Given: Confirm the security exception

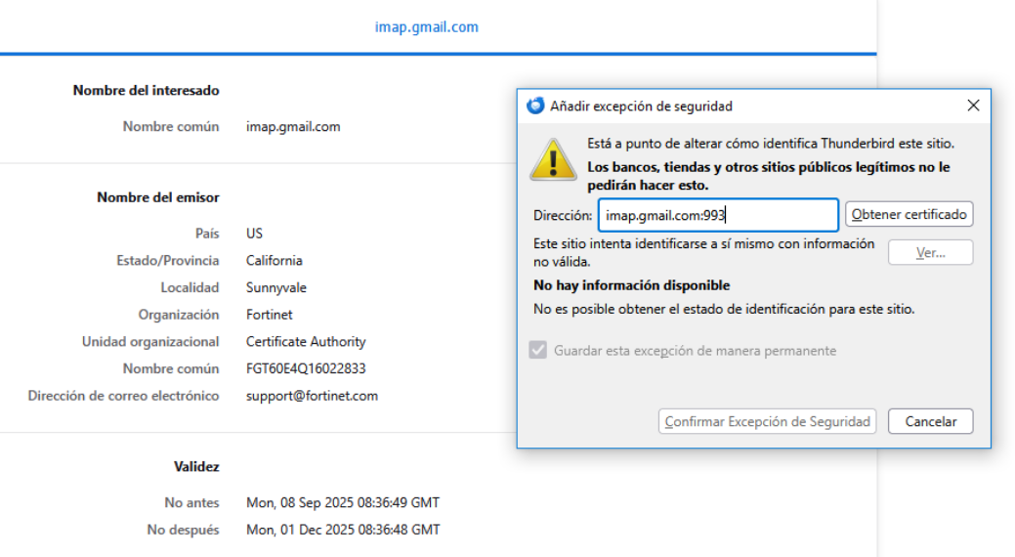Looking at the screenshot, I should 767,421.
